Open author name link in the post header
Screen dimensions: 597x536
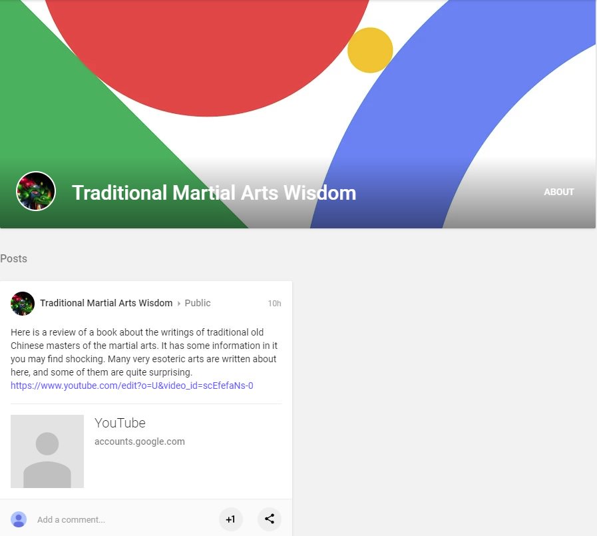pyautogui.click(x=106, y=303)
